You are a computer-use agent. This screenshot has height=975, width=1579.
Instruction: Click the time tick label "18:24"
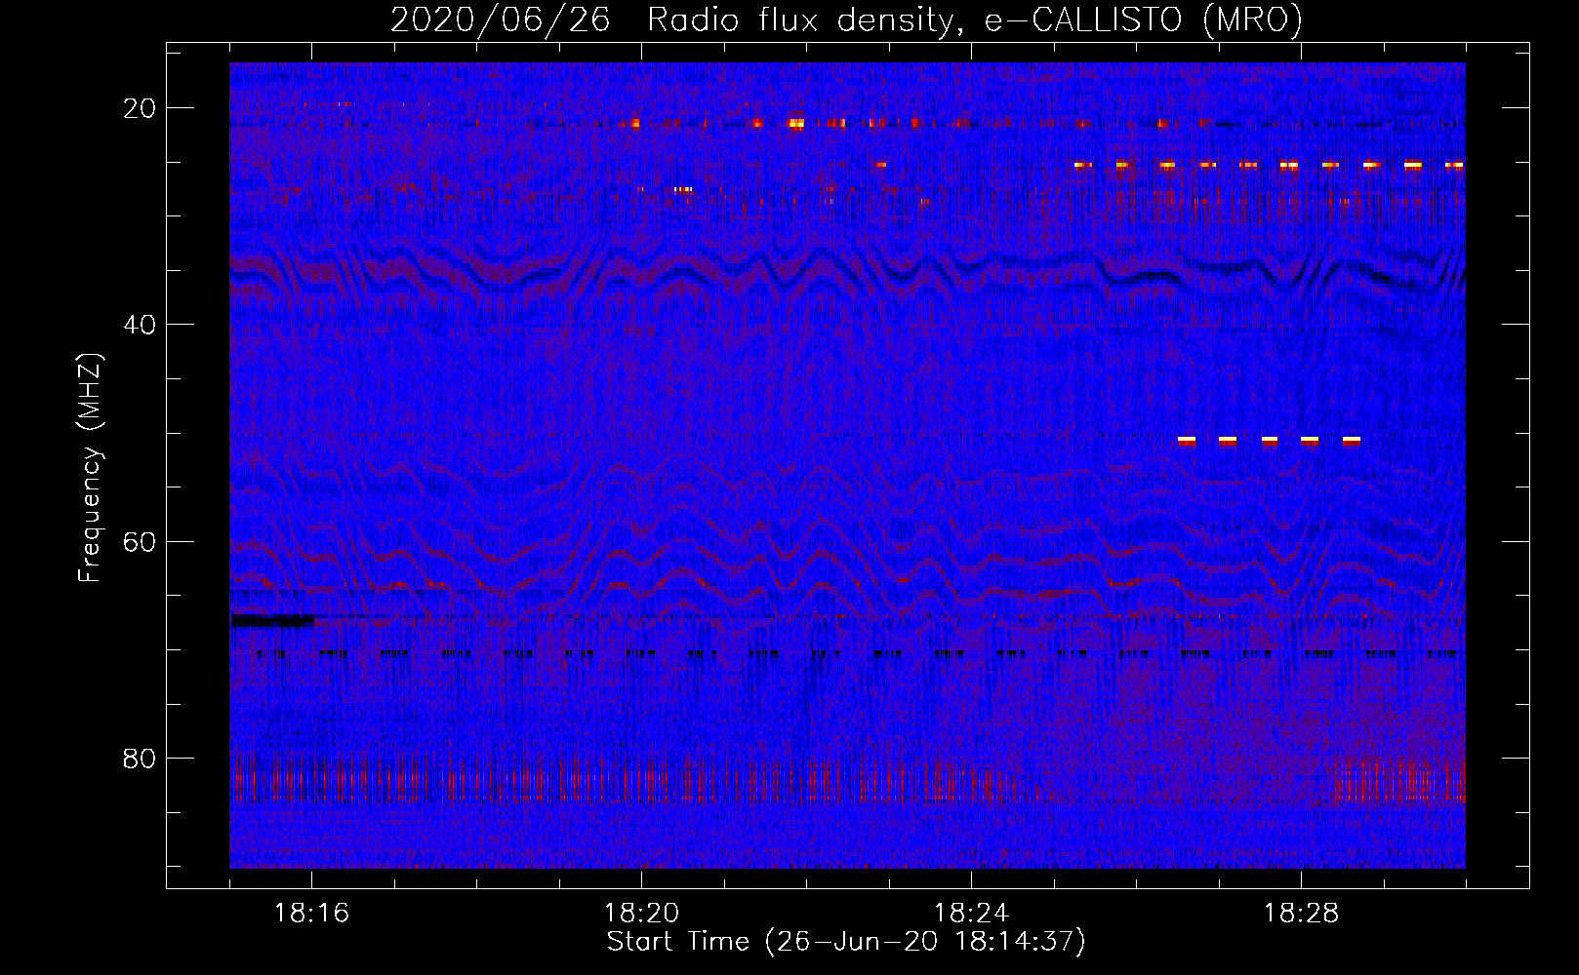tap(971, 914)
